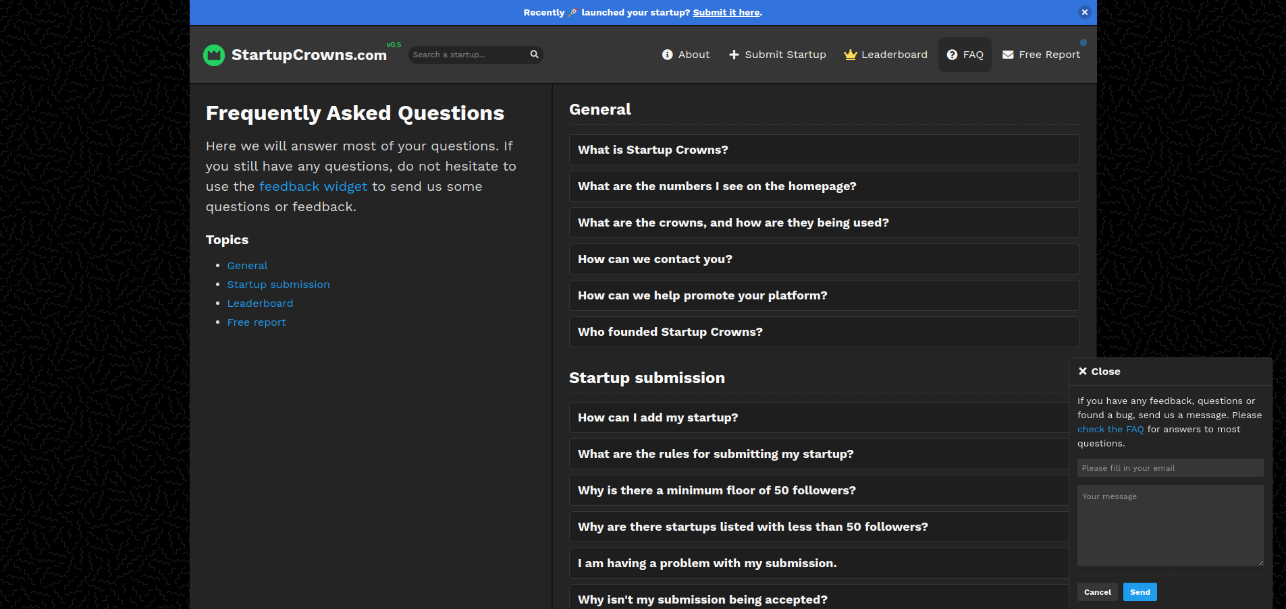
Task: Click the X icon in feedback widget
Action: [x=1083, y=371]
